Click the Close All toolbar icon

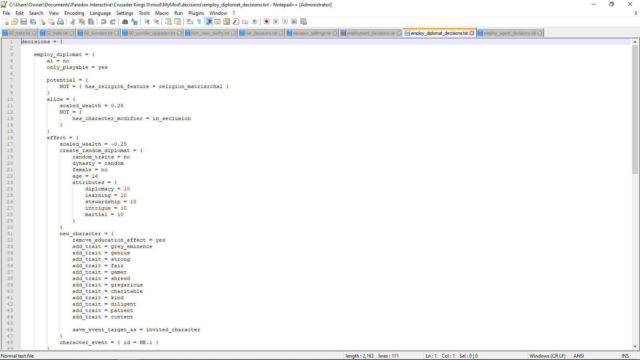click(x=51, y=22)
